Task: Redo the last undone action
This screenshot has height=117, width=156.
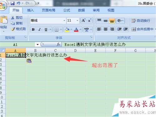Action: [28, 3]
